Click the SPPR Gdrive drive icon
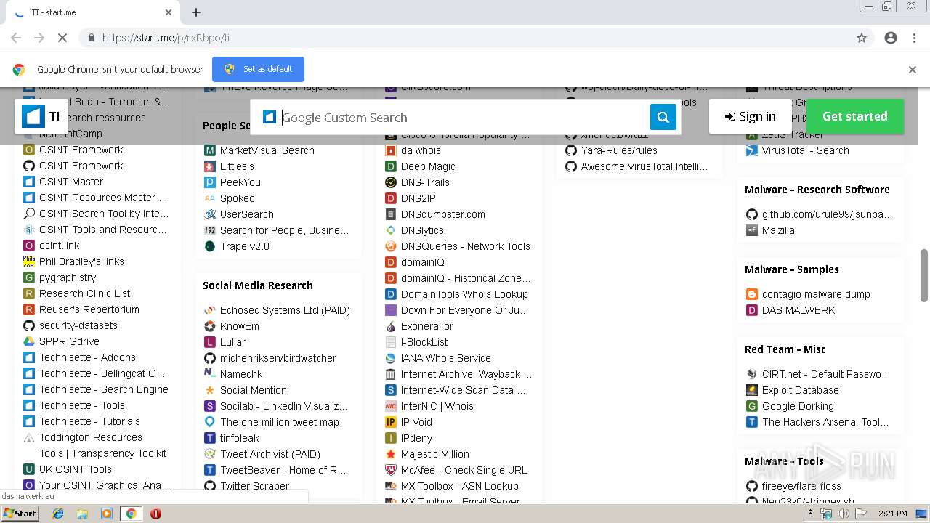Screen dimensions: 930x523 click(x=29, y=341)
